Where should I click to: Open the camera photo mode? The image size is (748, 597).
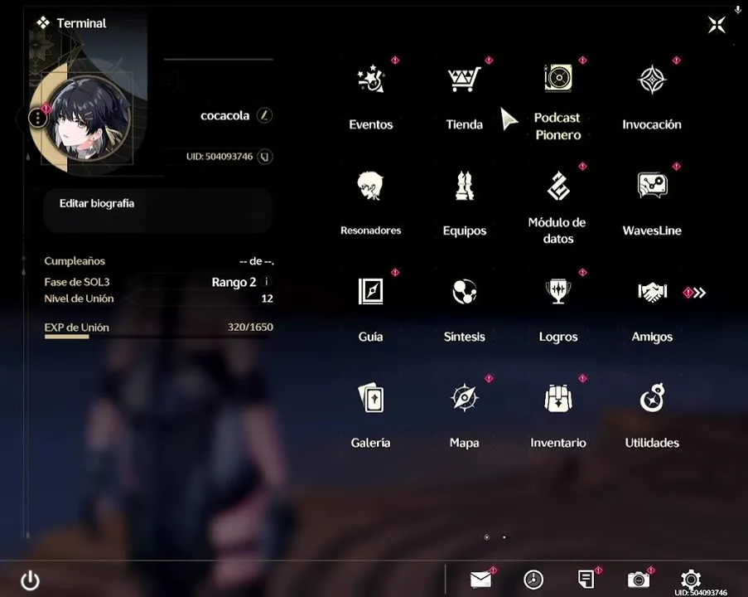click(639, 580)
